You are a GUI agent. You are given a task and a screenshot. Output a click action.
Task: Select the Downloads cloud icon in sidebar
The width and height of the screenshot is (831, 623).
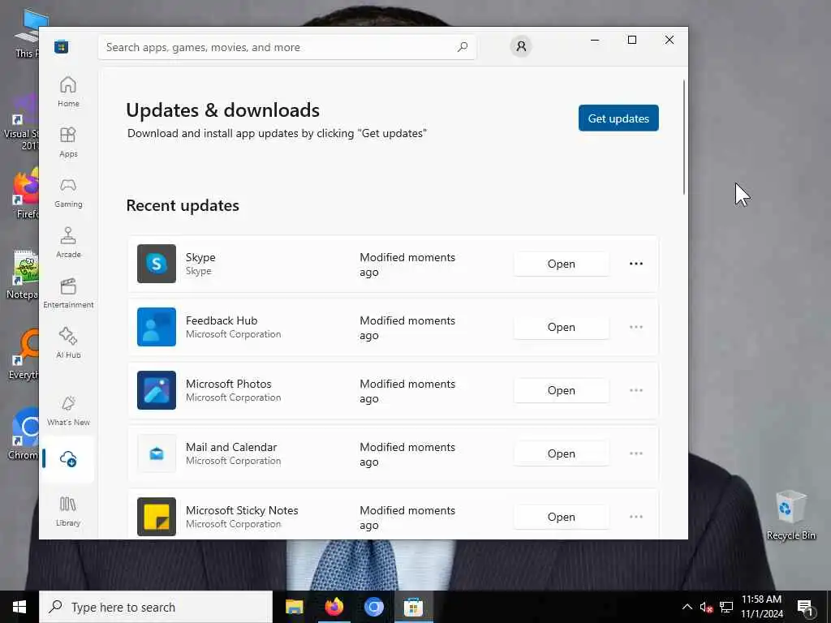68,459
